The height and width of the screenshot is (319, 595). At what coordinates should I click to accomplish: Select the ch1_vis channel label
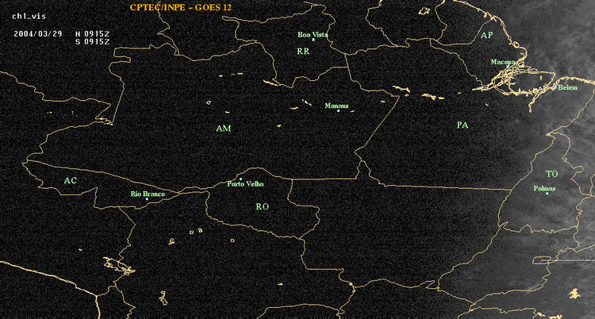[x=29, y=17]
